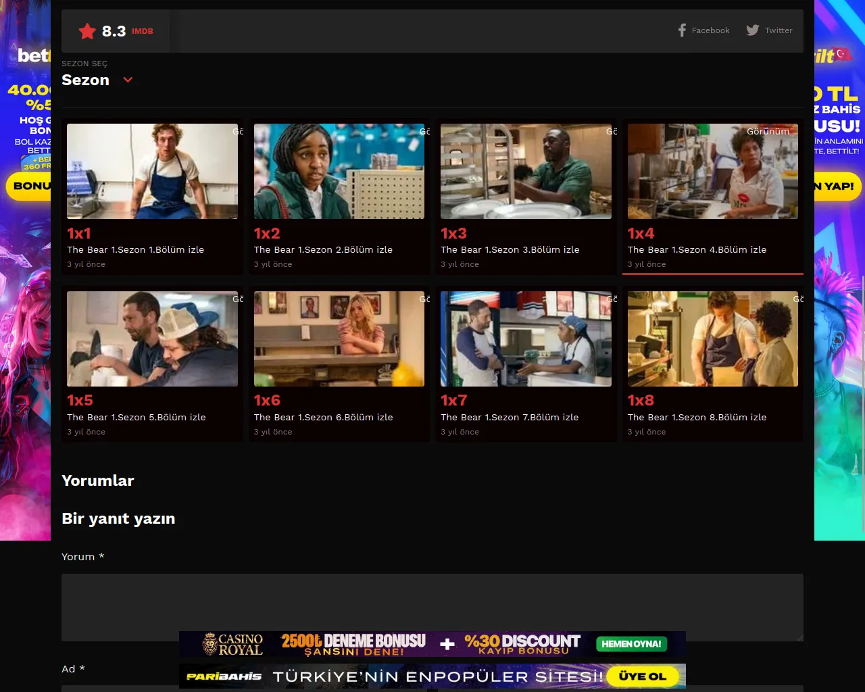
Task: Click the red IMDB star icon
Action: 87,31
